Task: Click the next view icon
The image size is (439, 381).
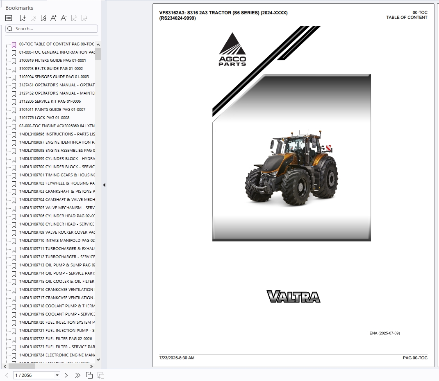Action: [101, 375]
